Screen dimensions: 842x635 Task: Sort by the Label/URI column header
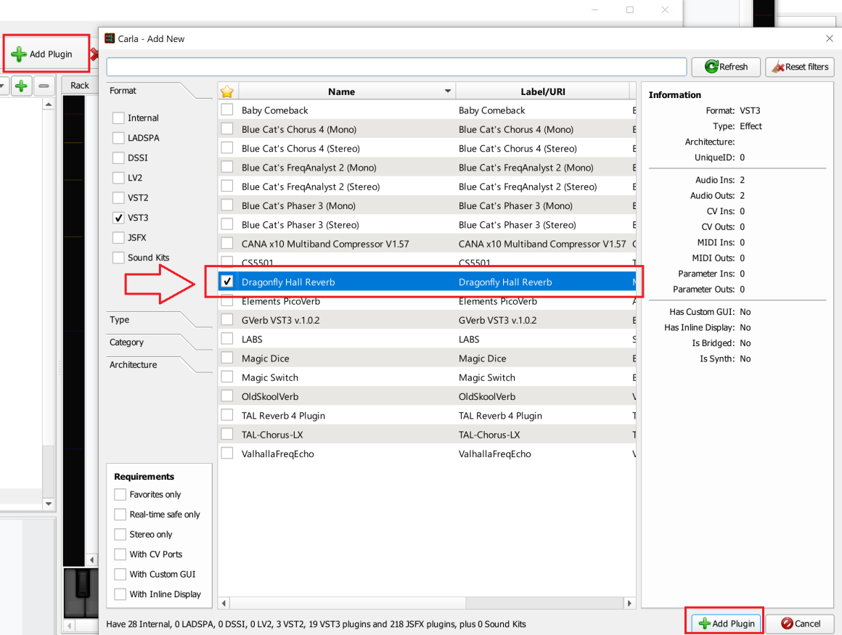coord(542,91)
